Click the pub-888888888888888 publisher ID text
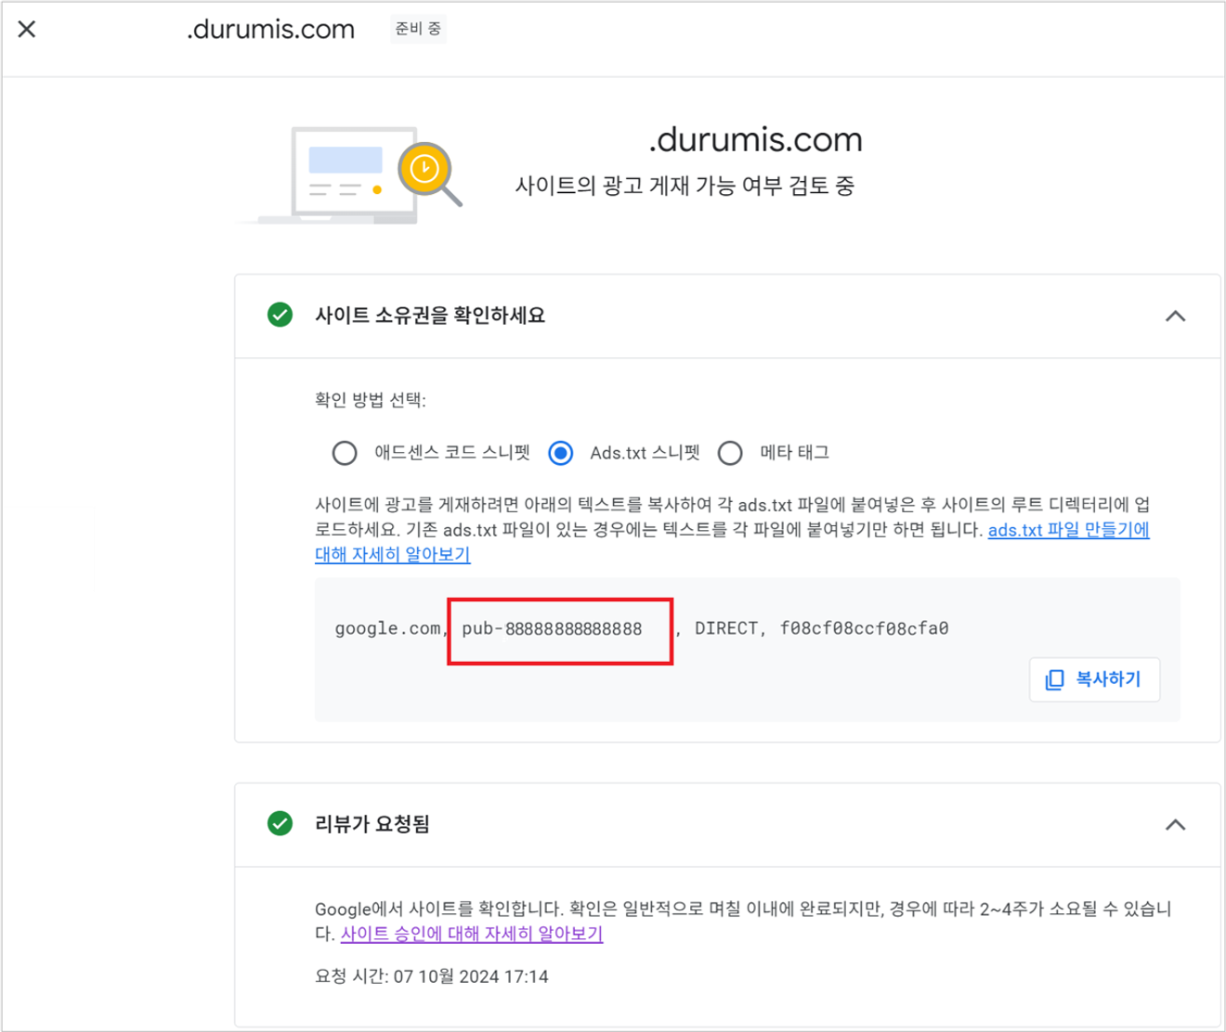The width and height of the screenshot is (1226, 1032). coord(552,628)
